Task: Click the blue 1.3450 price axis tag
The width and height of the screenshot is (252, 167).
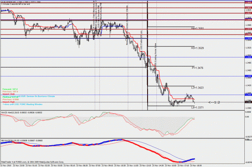Action: 248,76
